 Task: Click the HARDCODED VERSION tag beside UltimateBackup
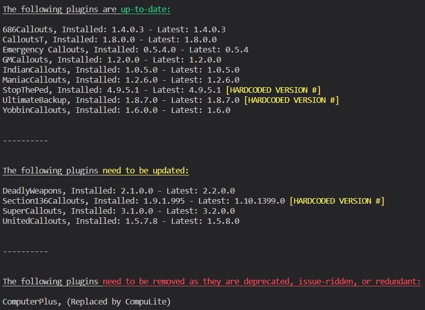point(291,100)
